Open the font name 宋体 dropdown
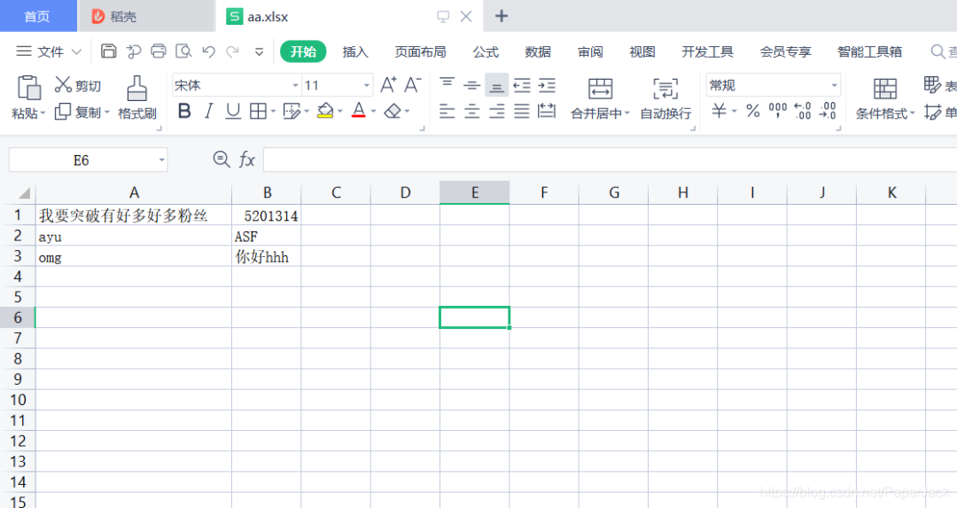 (x=295, y=85)
